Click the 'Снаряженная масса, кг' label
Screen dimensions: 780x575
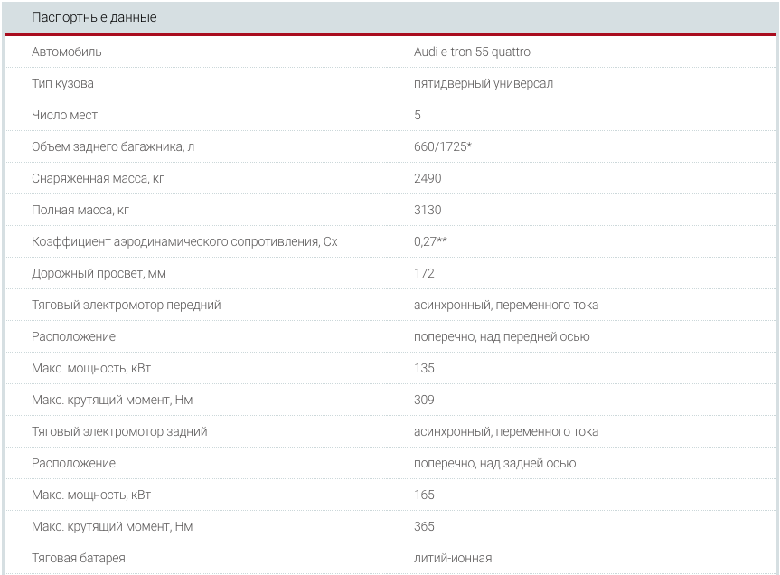[98, 179]
